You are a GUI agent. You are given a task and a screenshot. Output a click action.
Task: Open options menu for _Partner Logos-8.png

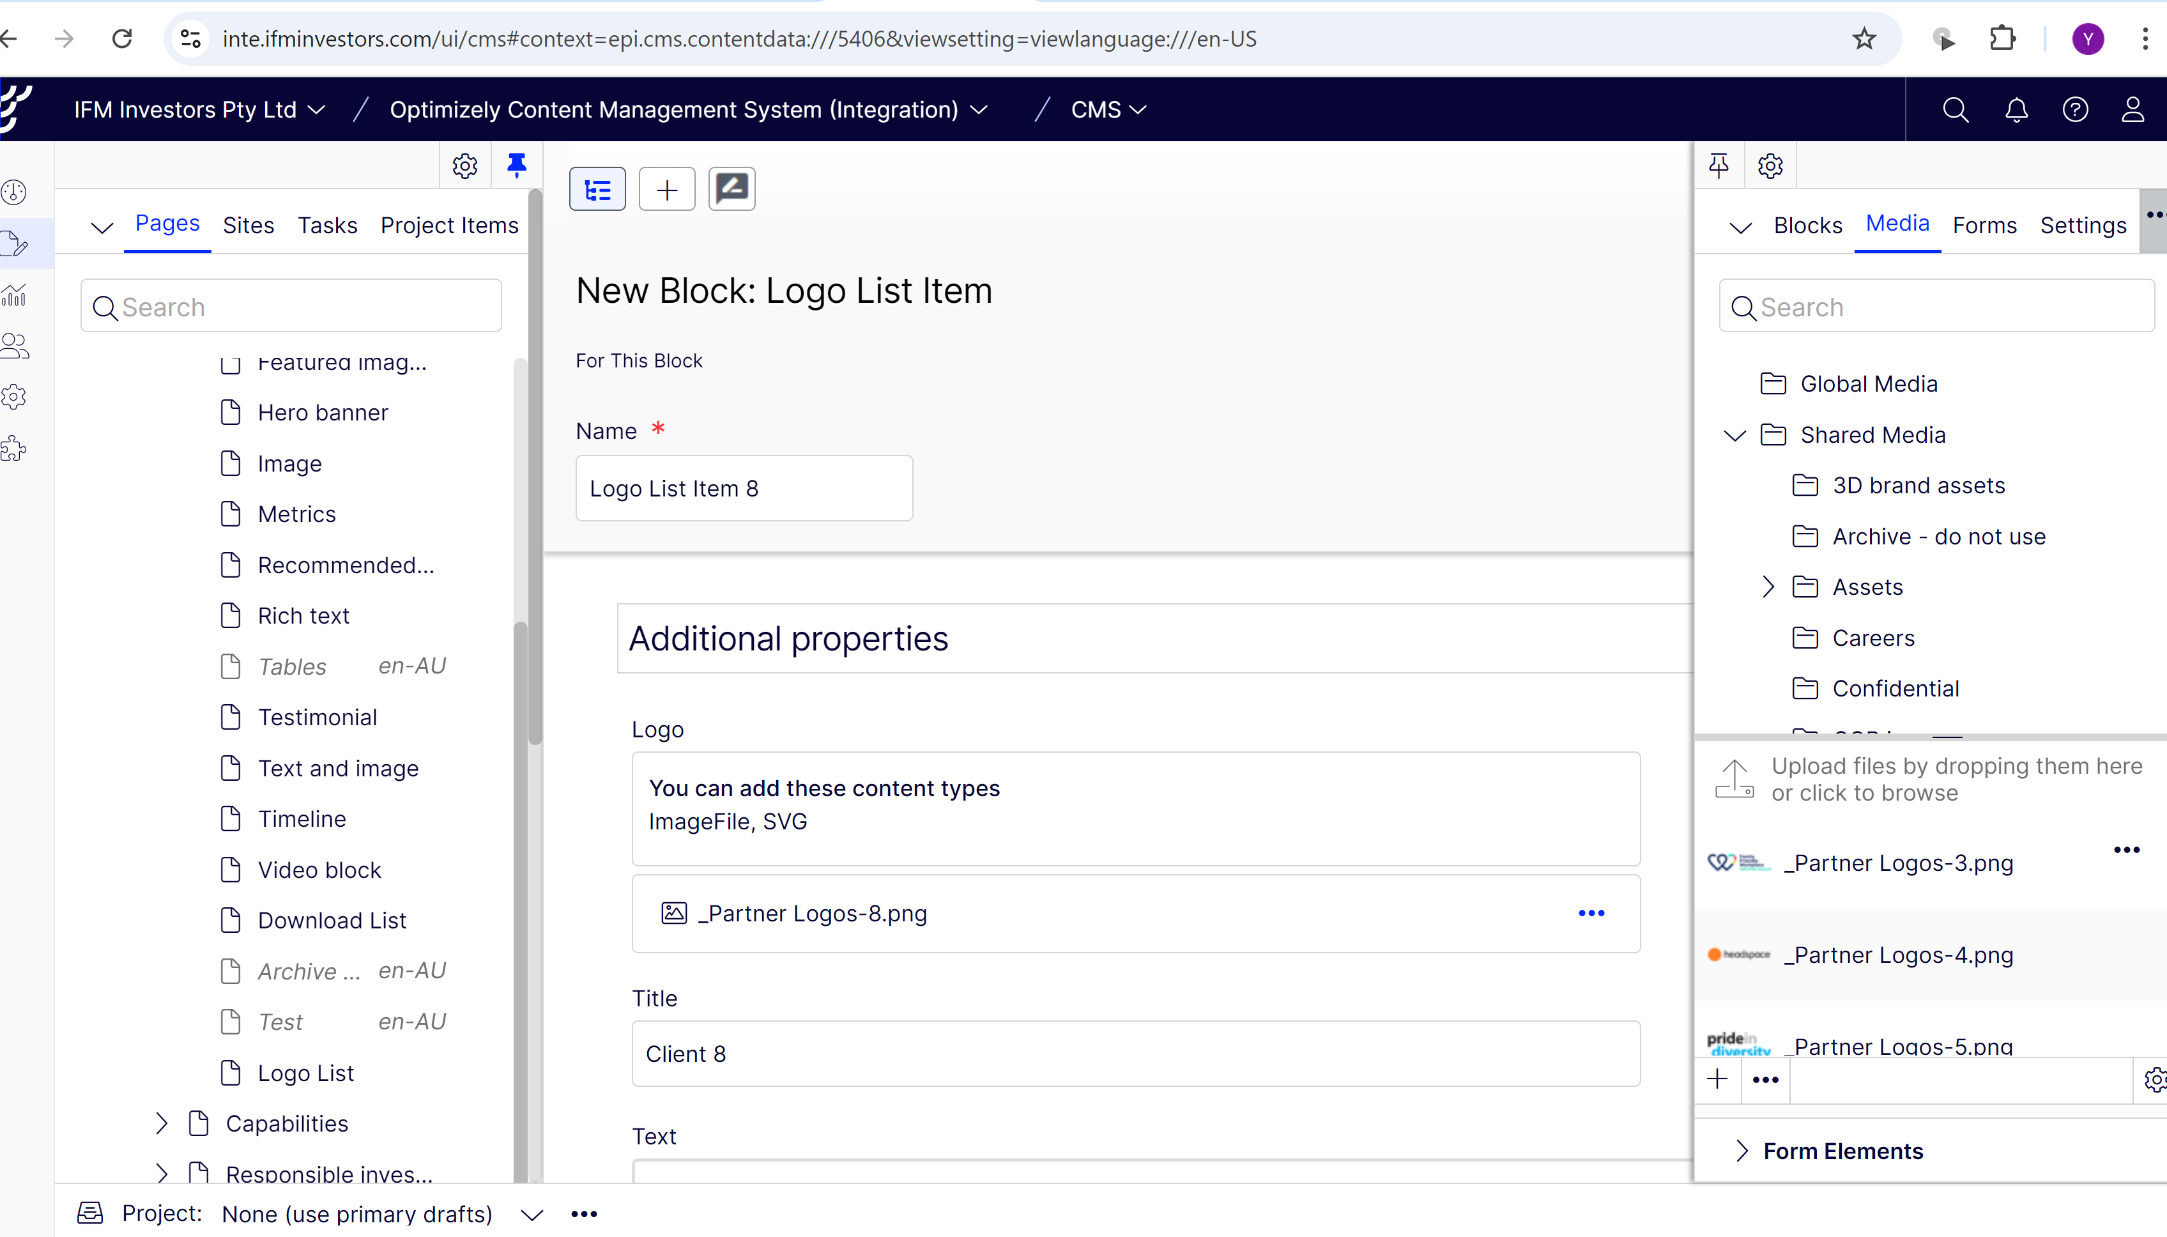[1591, 913]
